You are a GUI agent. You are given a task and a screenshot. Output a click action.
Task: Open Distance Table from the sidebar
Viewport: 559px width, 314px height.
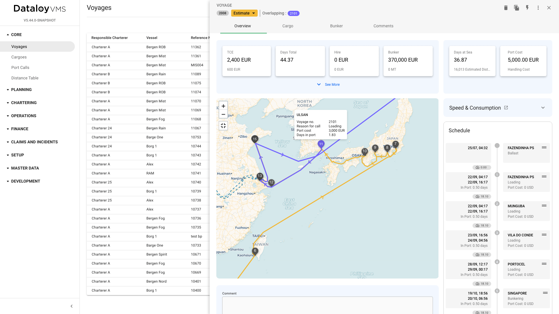point(25,78)
